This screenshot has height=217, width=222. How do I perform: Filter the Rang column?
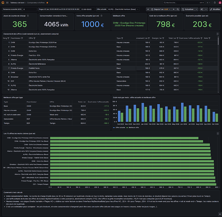coord(8,38)
